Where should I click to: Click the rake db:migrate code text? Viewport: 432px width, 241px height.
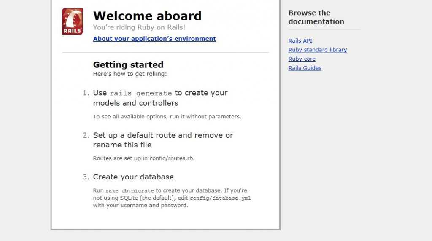(x=130, y=191)
